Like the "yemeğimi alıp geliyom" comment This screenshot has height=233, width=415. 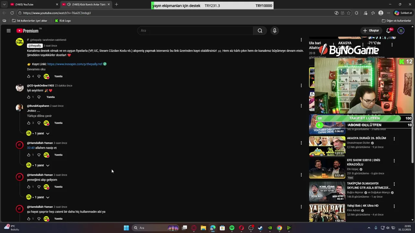coord(29,187)
